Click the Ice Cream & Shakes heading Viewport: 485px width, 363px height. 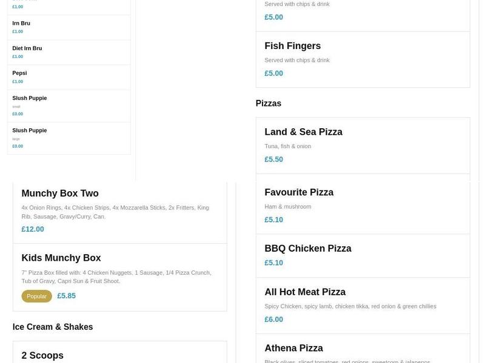tap(52, 327)
